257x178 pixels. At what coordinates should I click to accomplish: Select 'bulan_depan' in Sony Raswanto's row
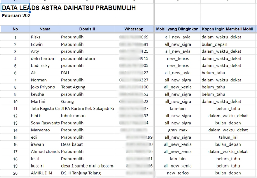coord(229,123)
